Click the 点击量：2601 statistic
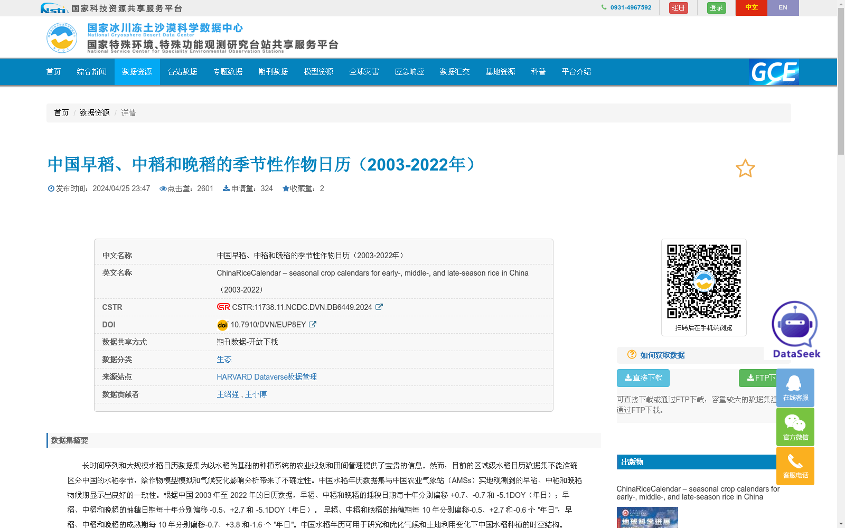Image resolution: width=845 pixels, height=528 pixels. point(186,188)
